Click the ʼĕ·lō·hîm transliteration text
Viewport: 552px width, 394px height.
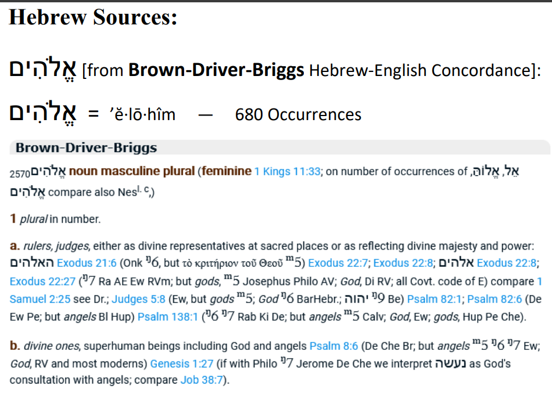(142, 114)
